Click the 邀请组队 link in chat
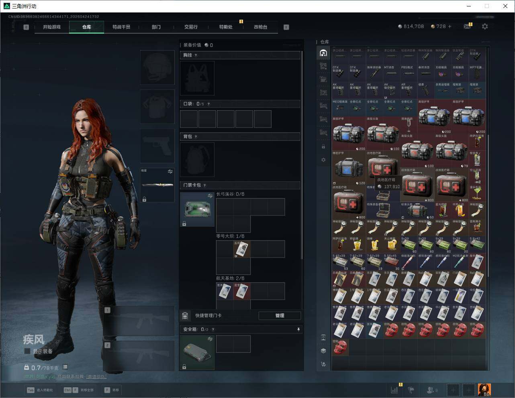This screenshot has width=515, height=398. [x=96, y=376]
